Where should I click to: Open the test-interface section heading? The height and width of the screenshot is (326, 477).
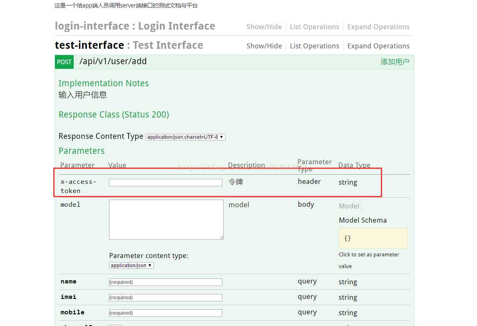pyautogui.click(x=129, y=45)
